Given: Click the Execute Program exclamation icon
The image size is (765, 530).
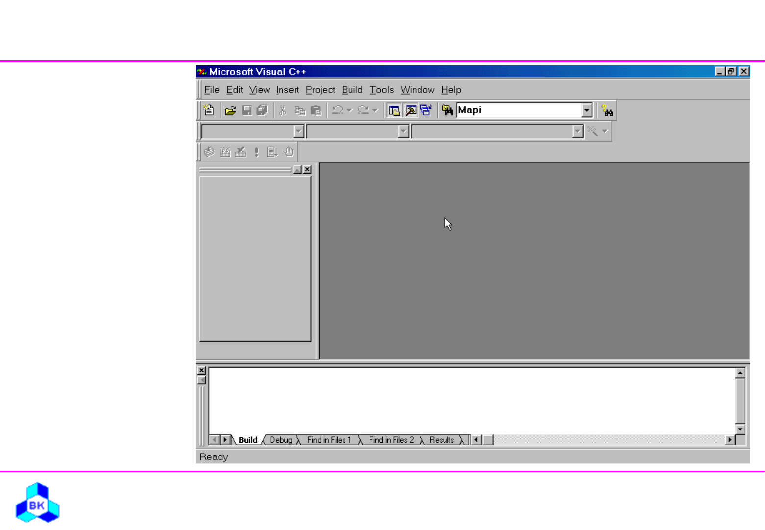Looking at the screenshot, I should pyautogui.click(x=256, y=152).
